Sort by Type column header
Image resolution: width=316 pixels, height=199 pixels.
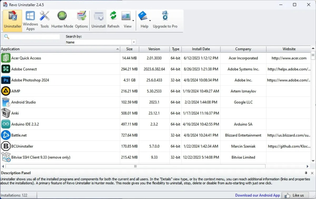(176, 49)
